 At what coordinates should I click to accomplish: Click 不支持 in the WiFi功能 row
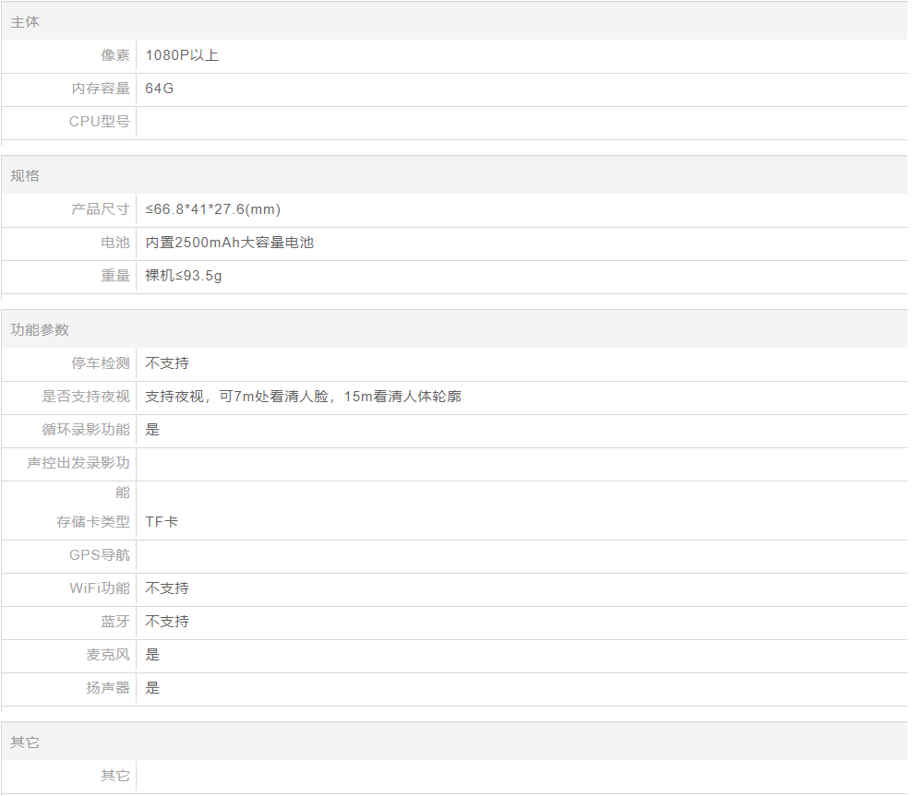(x=167, y=588)
